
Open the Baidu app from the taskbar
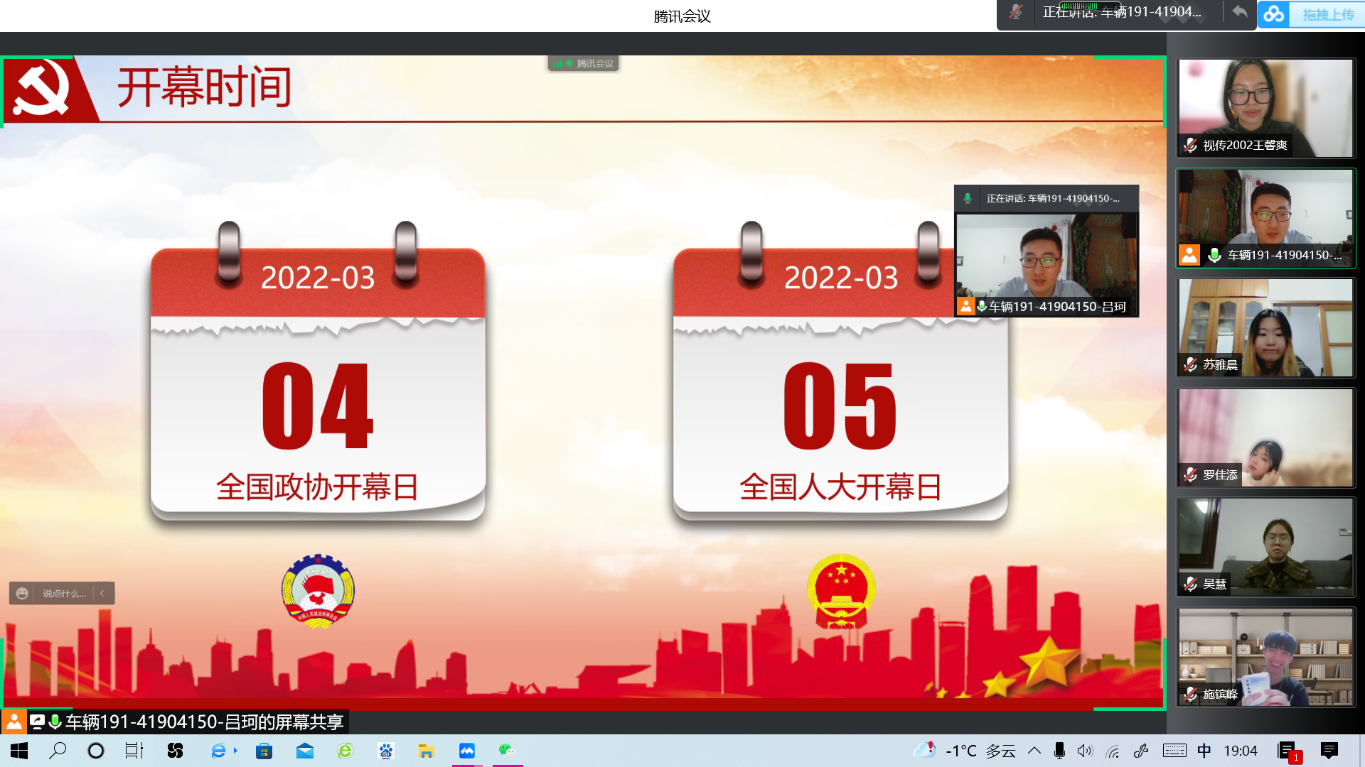click(386, 751)
